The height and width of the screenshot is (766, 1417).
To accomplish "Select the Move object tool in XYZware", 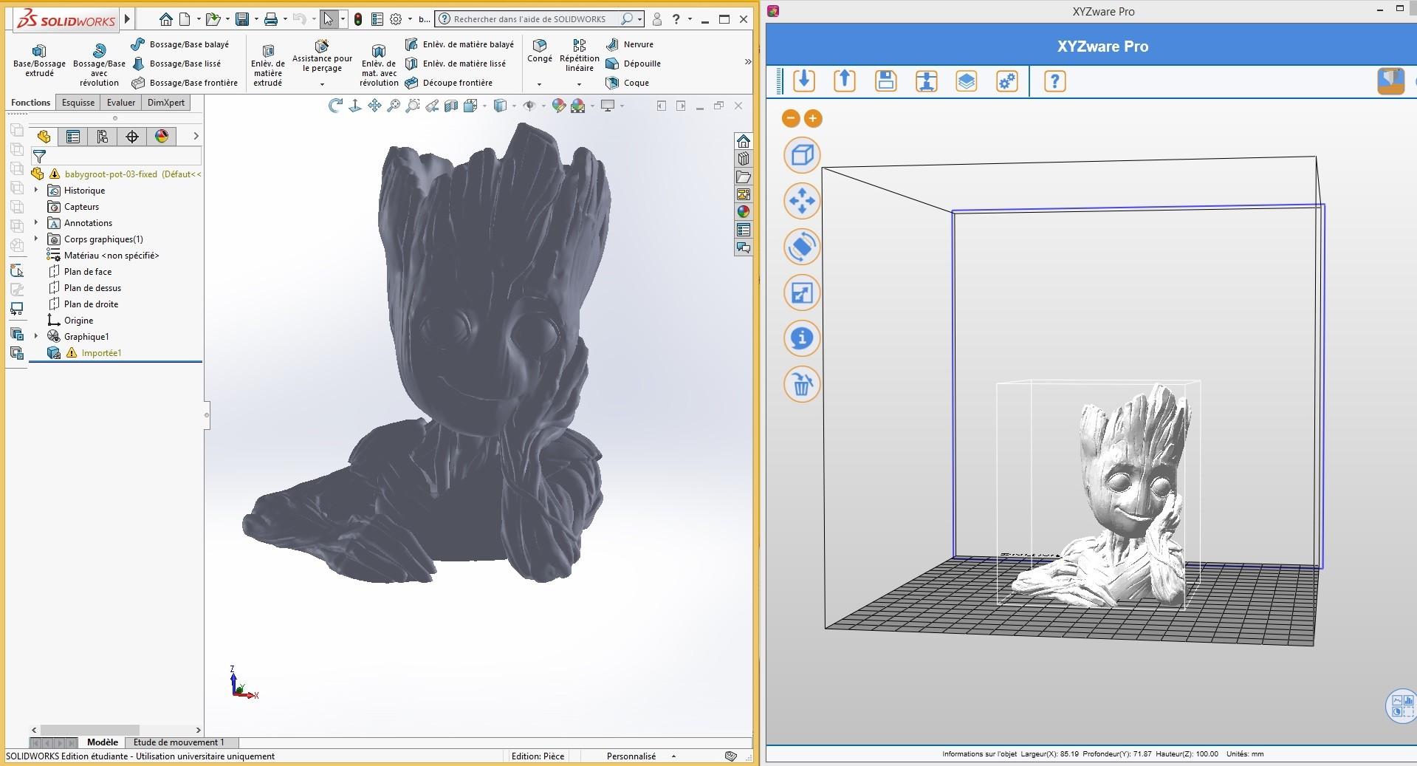I will [802, 201].
